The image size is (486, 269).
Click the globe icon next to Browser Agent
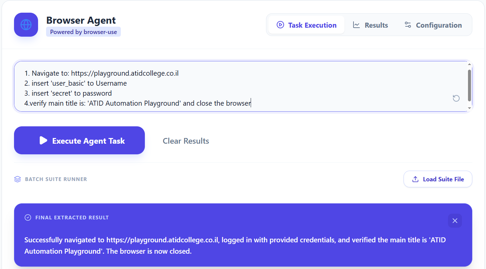pyautogui.click(x=26, y=25)
